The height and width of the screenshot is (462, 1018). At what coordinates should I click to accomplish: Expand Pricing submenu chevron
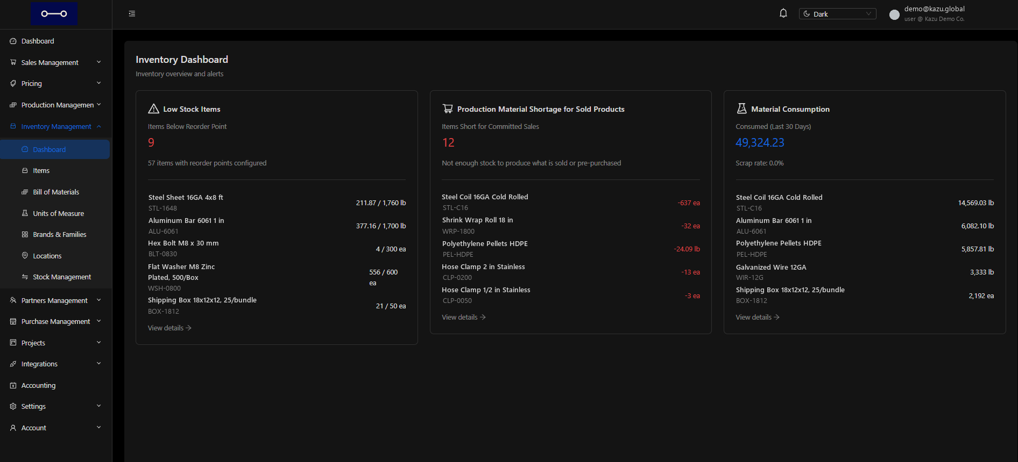[99, 83]
